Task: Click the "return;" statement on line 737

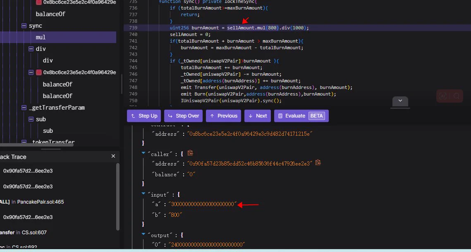Action: point(190,14)
